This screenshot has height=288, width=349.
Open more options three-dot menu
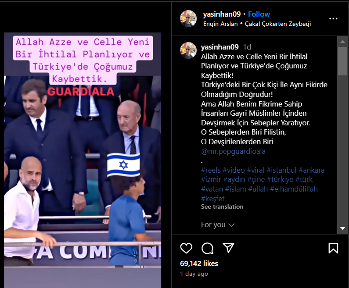point(333,19)
